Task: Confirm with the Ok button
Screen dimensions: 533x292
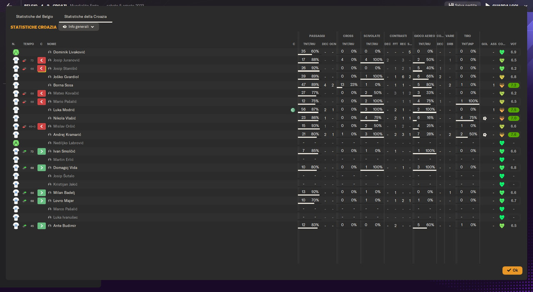Action: click(x=512, y=270)
